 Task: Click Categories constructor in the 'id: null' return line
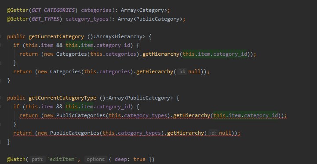click(x=66, y=71)
